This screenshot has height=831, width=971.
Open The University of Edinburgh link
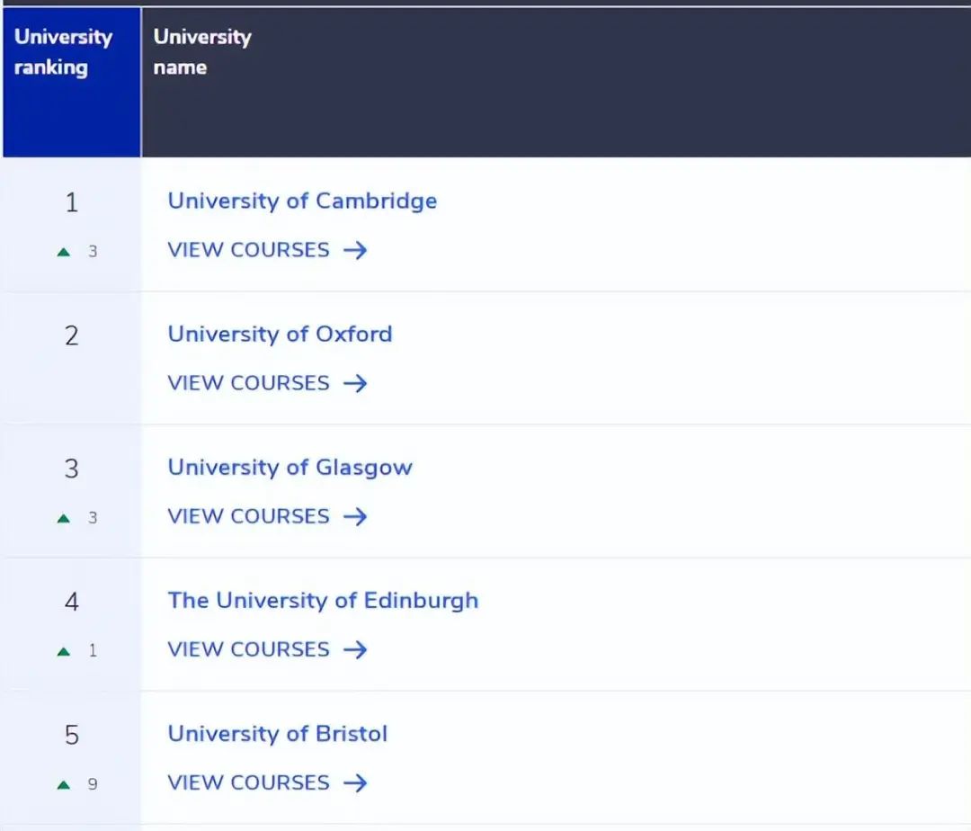point(323,600)
